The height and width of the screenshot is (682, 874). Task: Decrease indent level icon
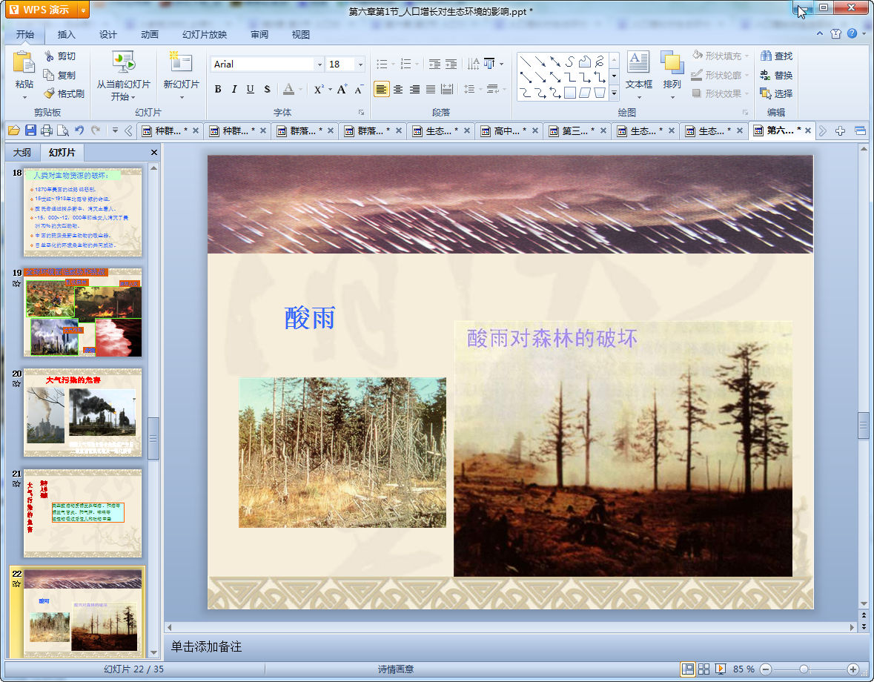[434, 64]
